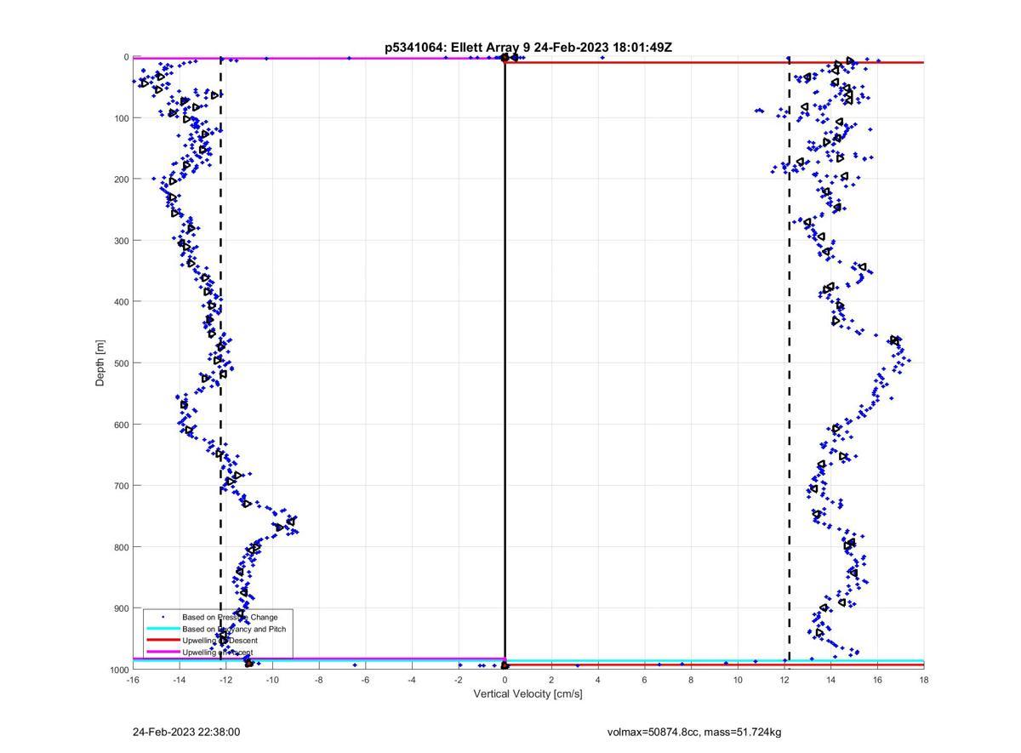The height and width of the screenshot is (753, 1021).
Task: Click the depth axis tick label '500'
Action: 122,363
